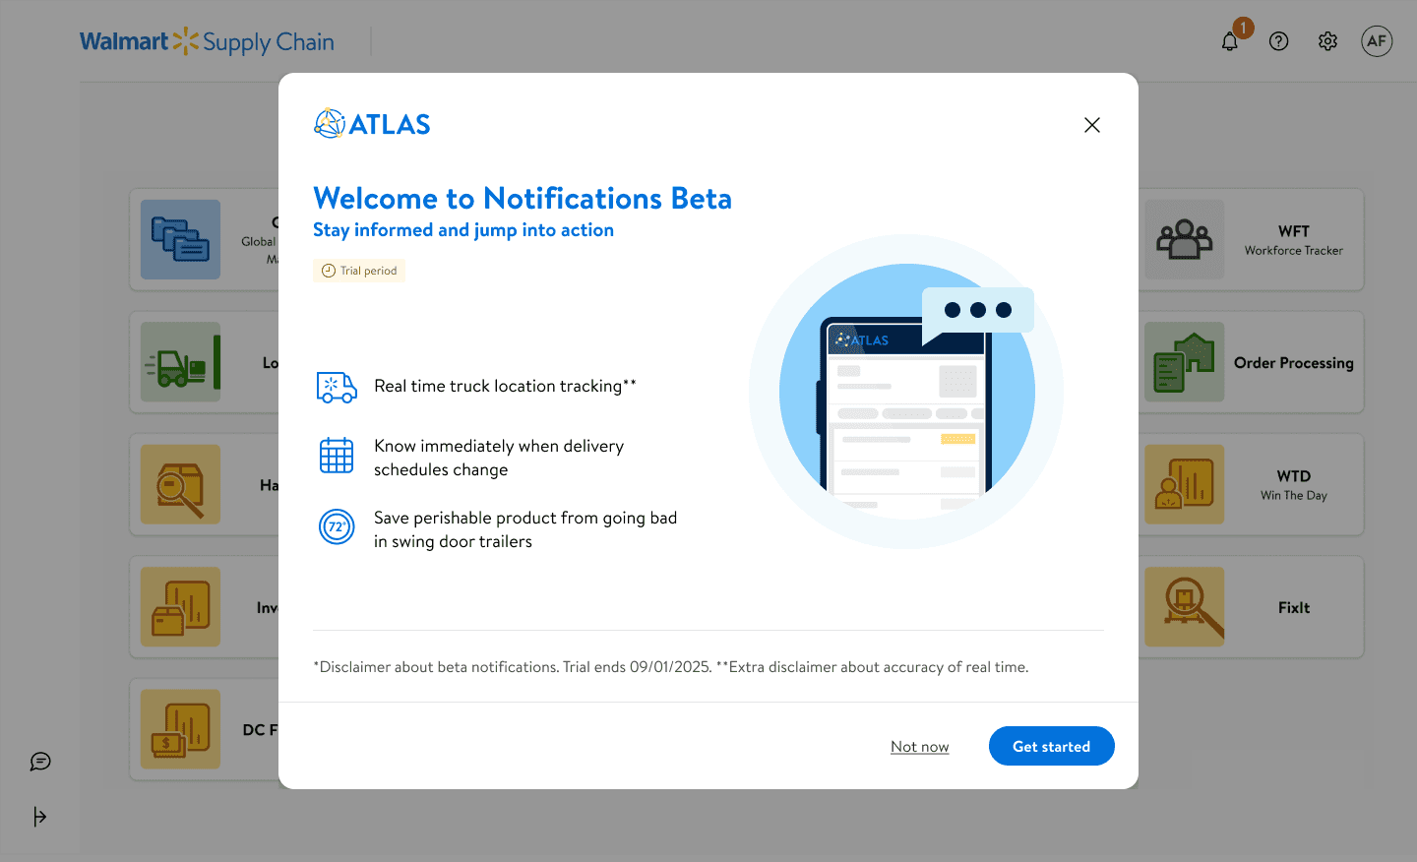The width and height of the screenshot is (1417, 862).
Task: Open the settings gear icon
Action: coord(1328,41)
